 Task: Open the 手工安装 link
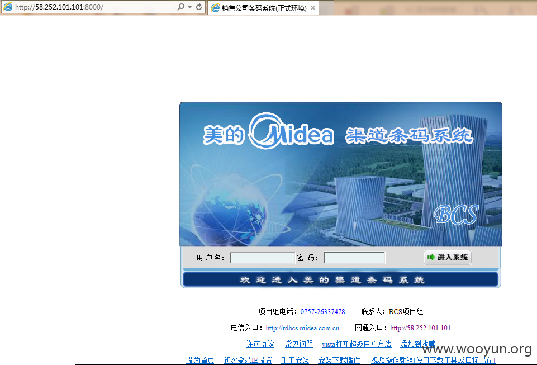(x=295, y=360)
